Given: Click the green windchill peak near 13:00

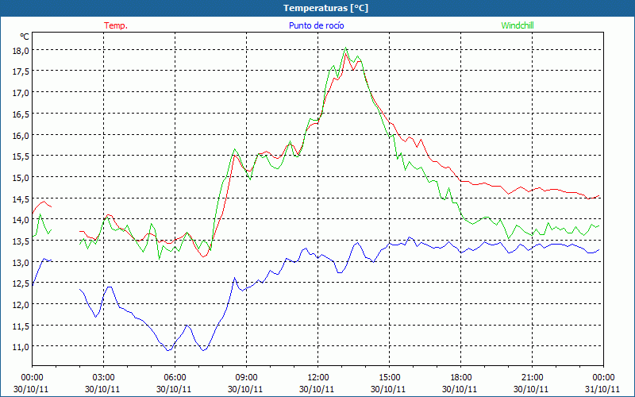Looking at the screenshot, I should tap(345, 48).
